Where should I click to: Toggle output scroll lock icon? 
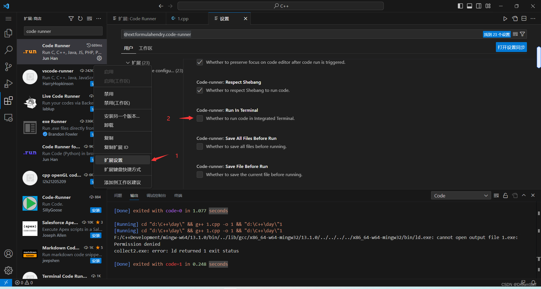click(x=505, y=195)
